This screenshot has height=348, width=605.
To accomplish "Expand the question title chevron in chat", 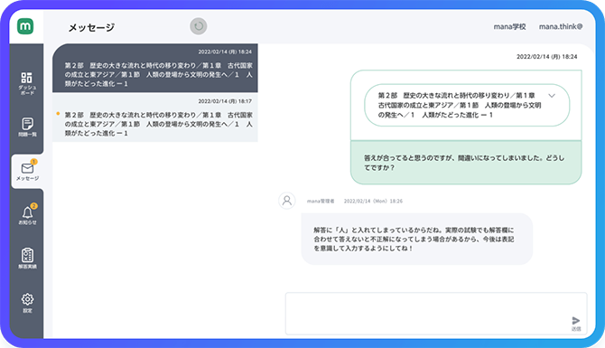I will (552, 96).
